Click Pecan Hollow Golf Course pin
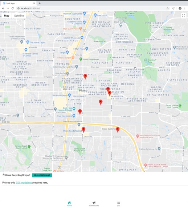188x208 pixels. [180, 106]
